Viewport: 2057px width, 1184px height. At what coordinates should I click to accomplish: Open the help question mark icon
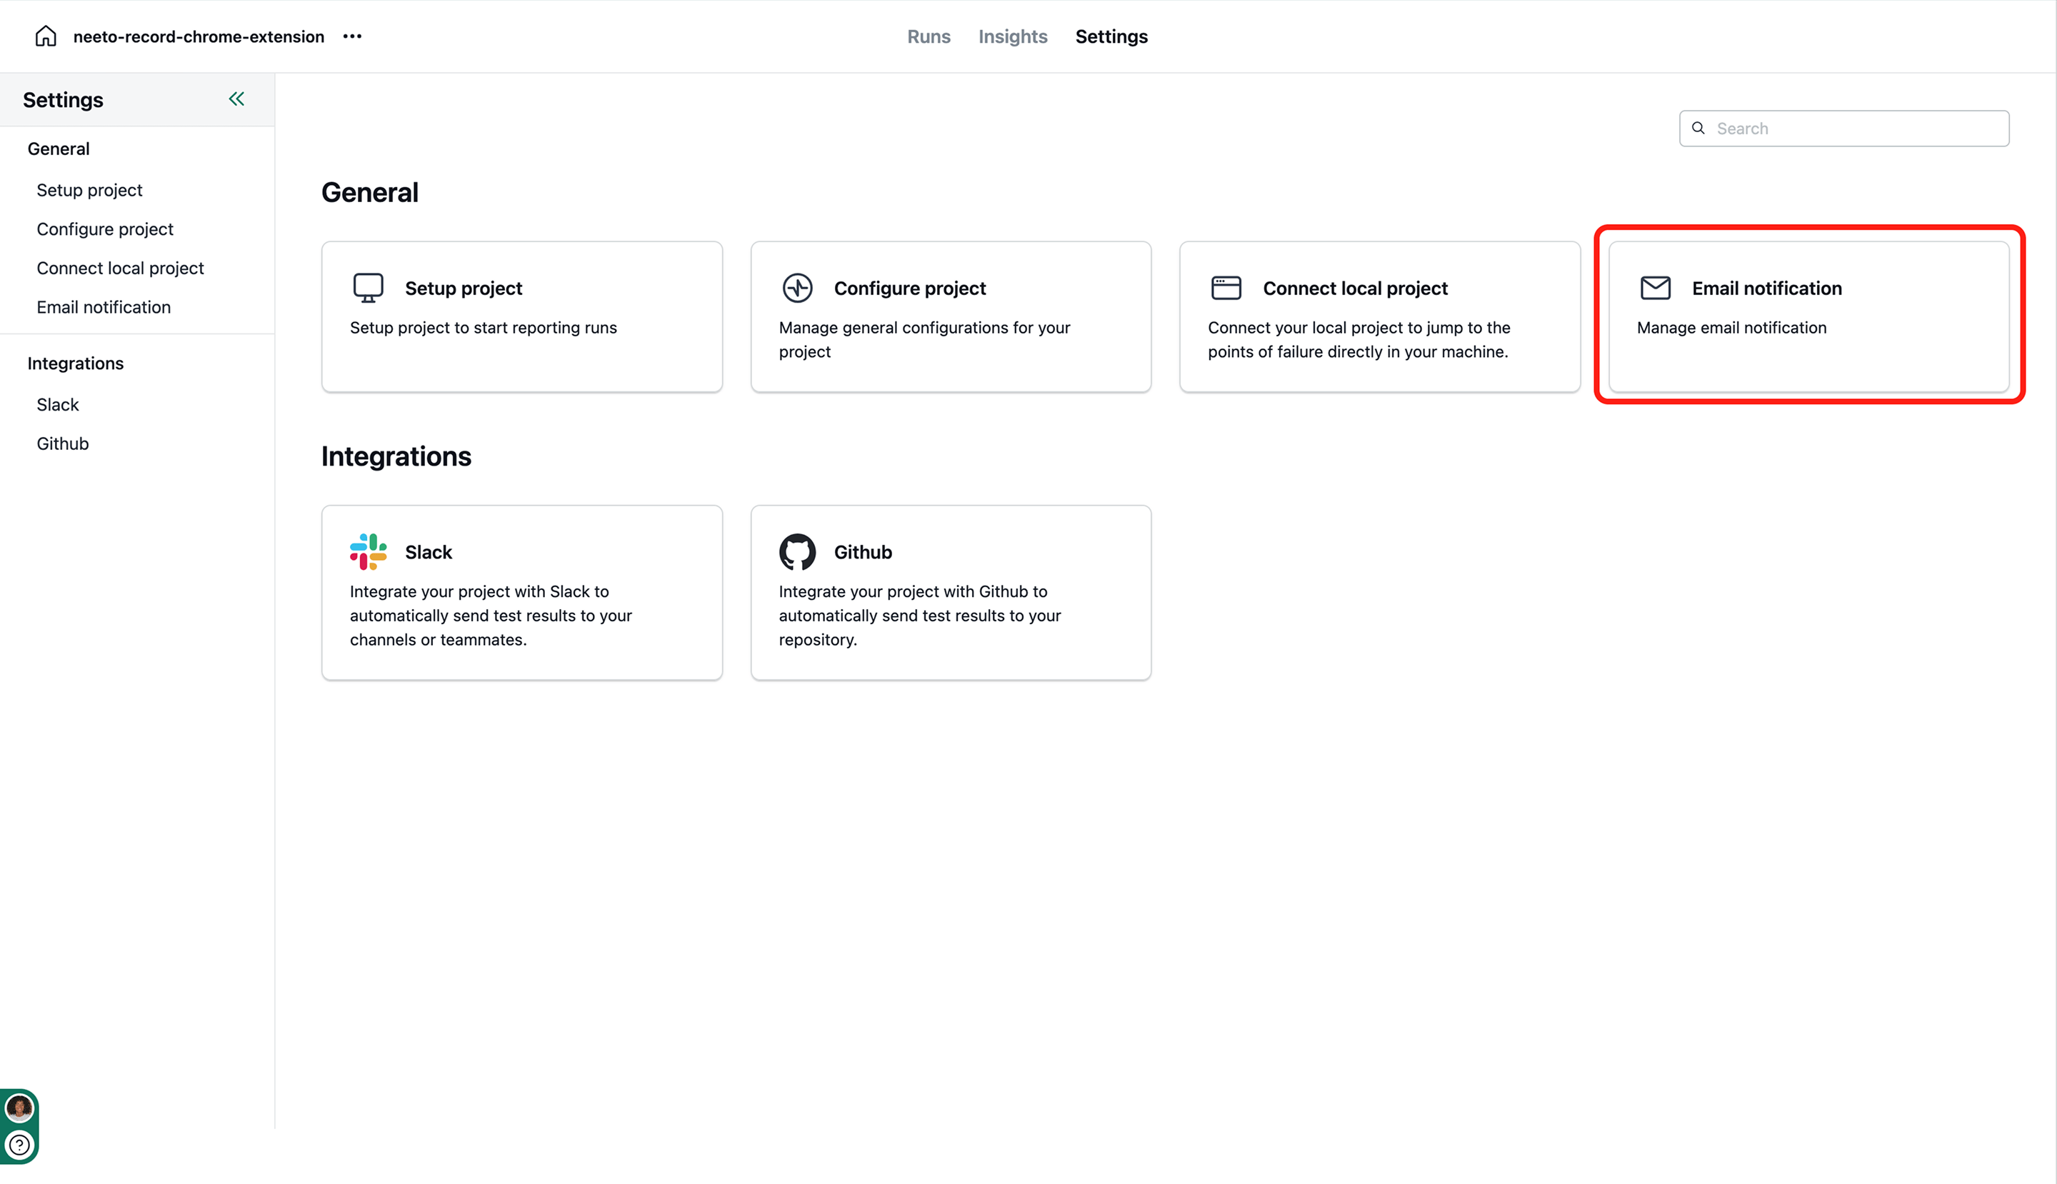tap(19, 1145)
